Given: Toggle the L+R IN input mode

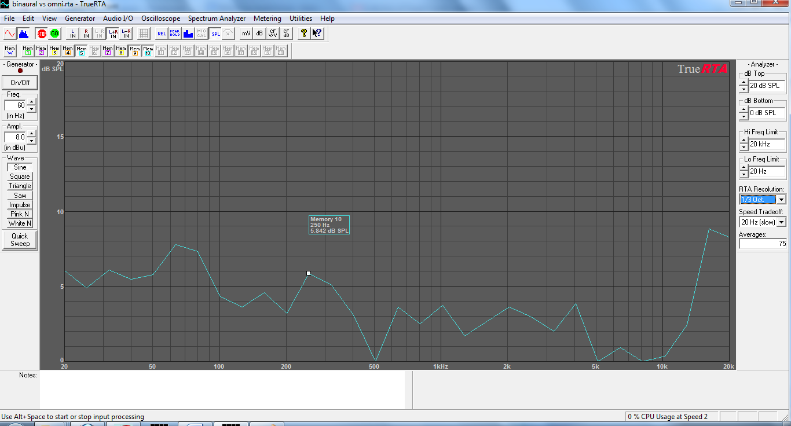Looking at the screenshot, I should coord(112,33).
